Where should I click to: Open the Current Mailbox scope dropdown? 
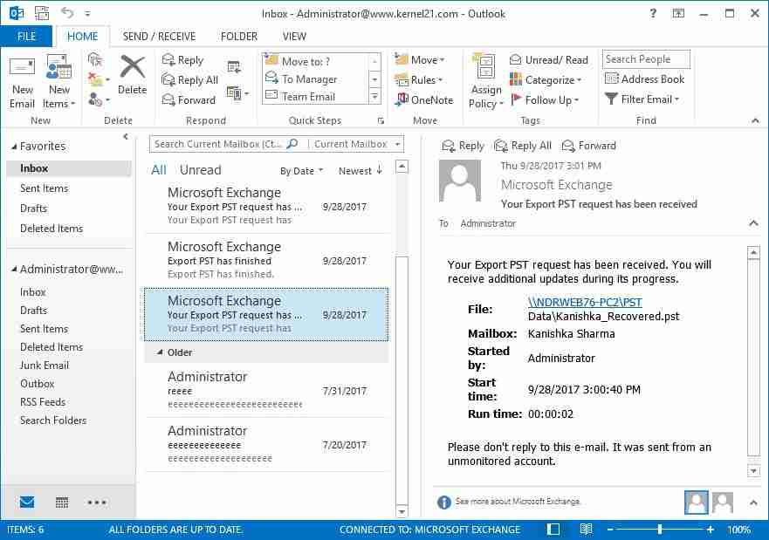pyautogui.click(x=357, y=144)
